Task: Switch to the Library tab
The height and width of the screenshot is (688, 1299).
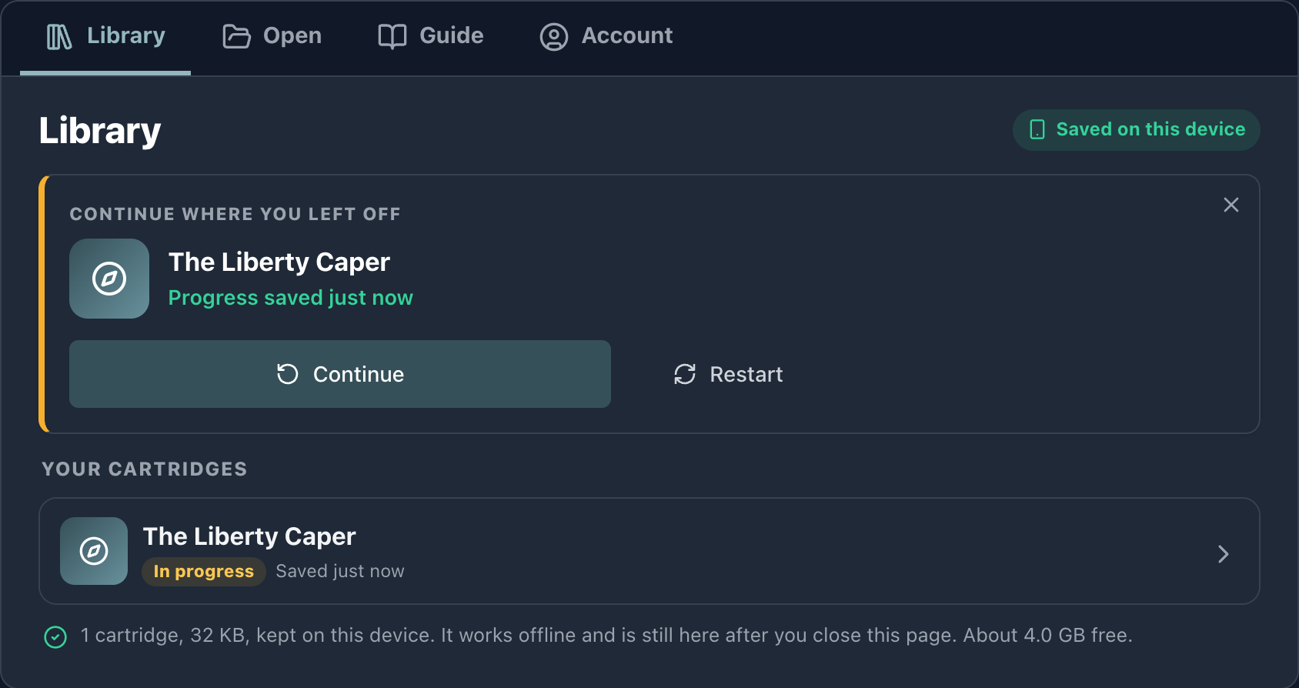Action: 105,36
